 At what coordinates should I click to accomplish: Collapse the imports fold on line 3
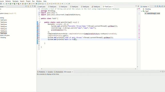(40, 13)
